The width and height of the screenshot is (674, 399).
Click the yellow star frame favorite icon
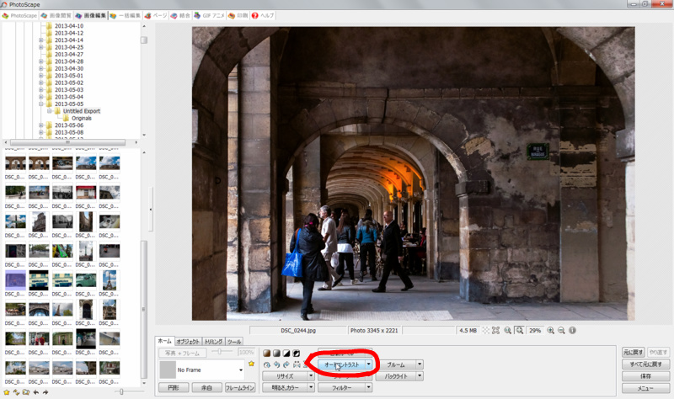(251, 364)
